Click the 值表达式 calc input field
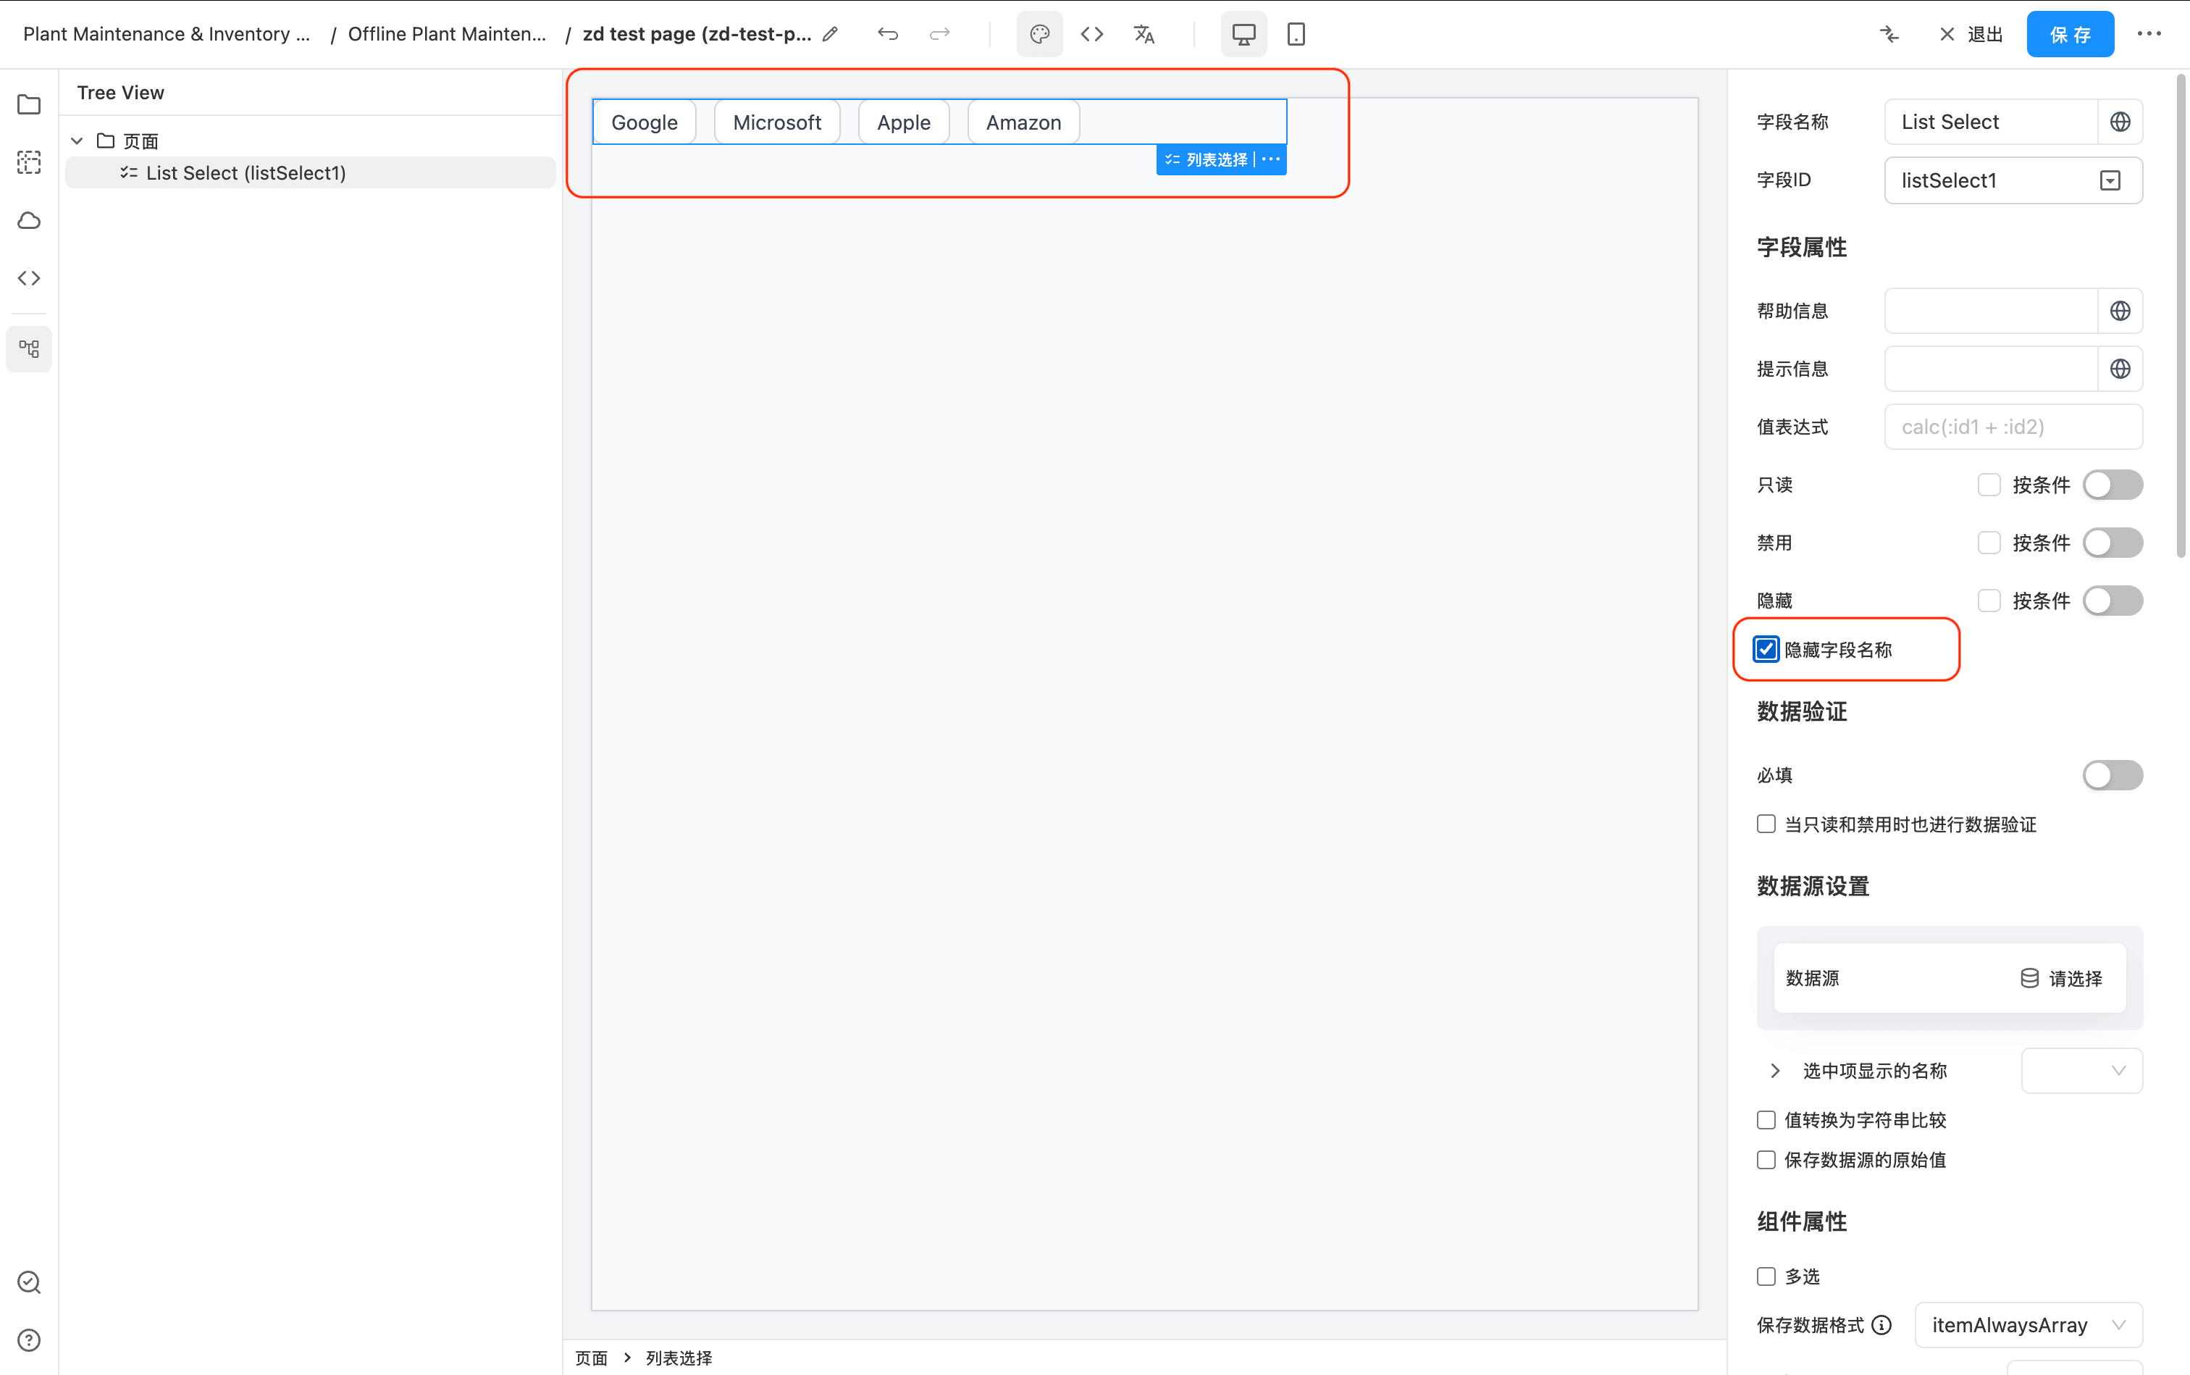This screenshot has width=2190, height=1375. [x=2013, y=427]
